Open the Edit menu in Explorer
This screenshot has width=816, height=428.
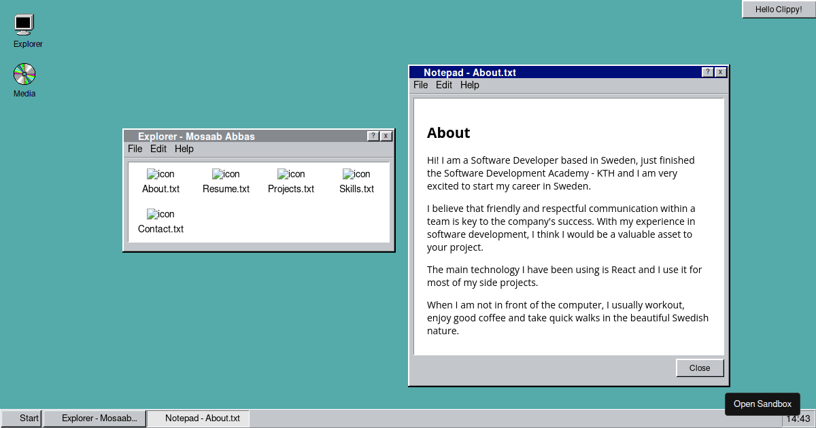158,149
